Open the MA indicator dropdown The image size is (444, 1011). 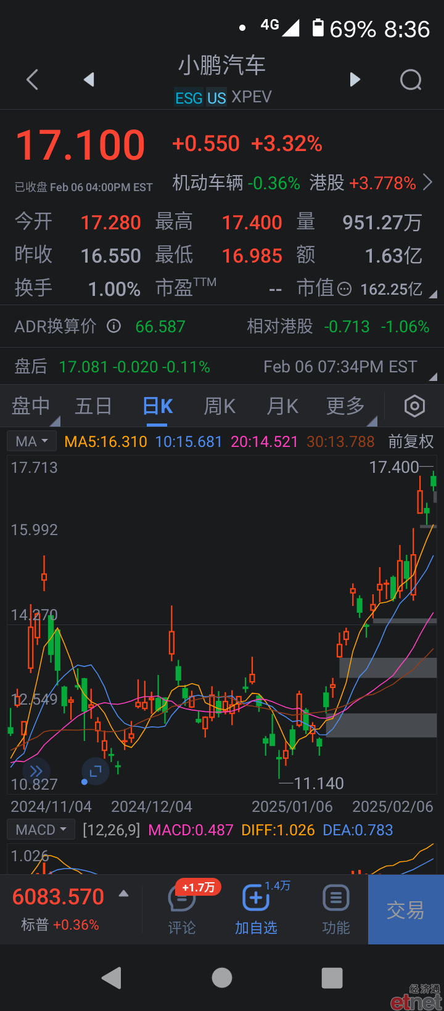[31, 441]
